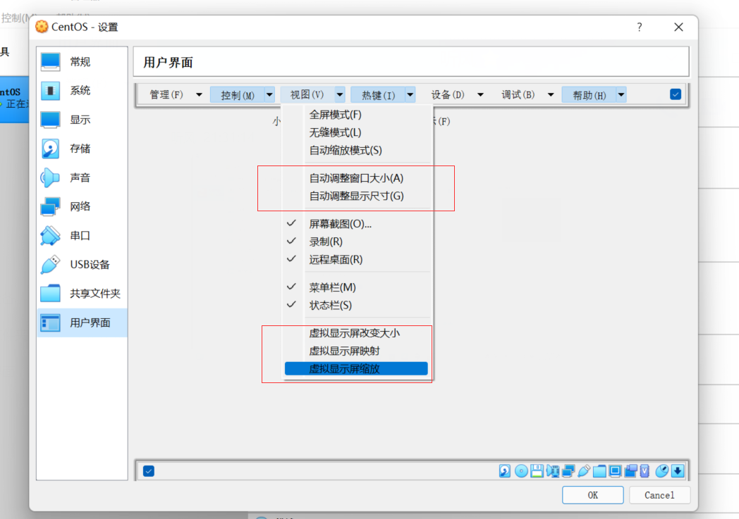Select 自动调整窗口大小(A) menu entry
Image resolution: width=739 pixels, height=519 pixels.
click(358, 178)
